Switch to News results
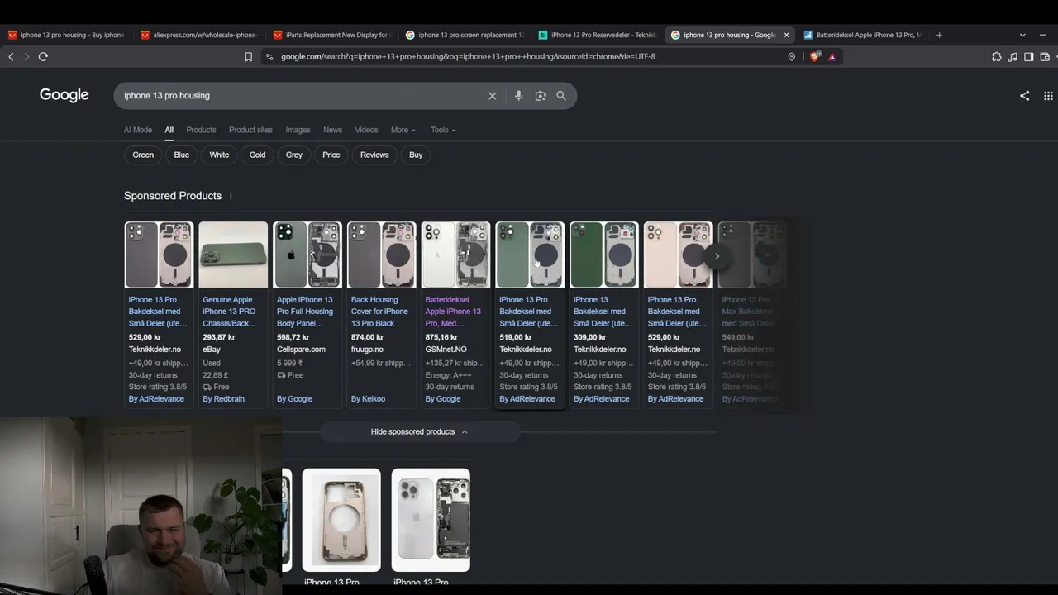Image resolution: width=1058 pixels, height=595 pixels. (x=332, y=130)
